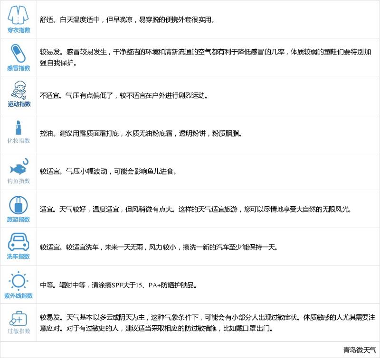Select the 化妆指数 label
Image resolution: width=380 pixels, height=358 pixels.
pyautogui.click(x=19, y=140)
